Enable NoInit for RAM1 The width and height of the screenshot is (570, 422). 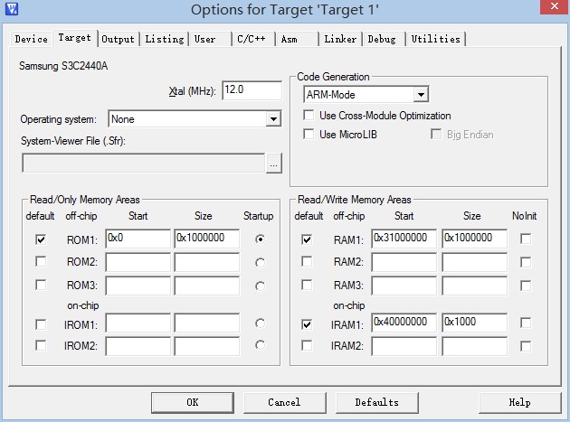(526, 239)
